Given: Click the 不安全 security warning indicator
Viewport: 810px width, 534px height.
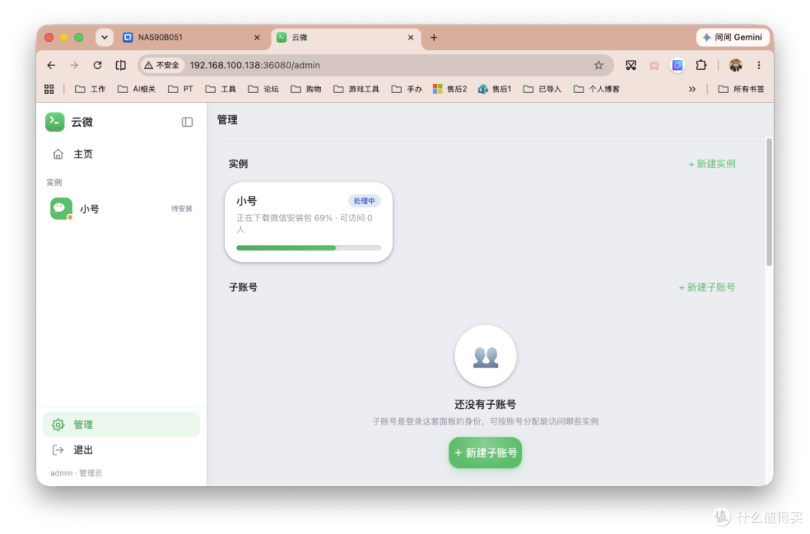Looking at the screenshot, I should (162, 65).
